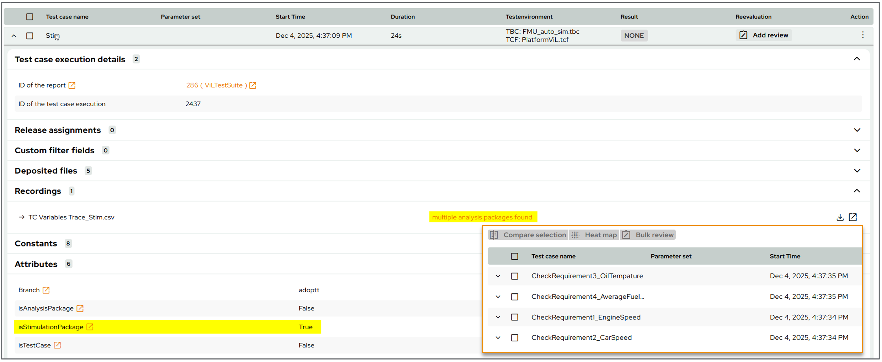Click the Bulk review pencil icon
The image size is (882, 362).
(x=626, y=235)
